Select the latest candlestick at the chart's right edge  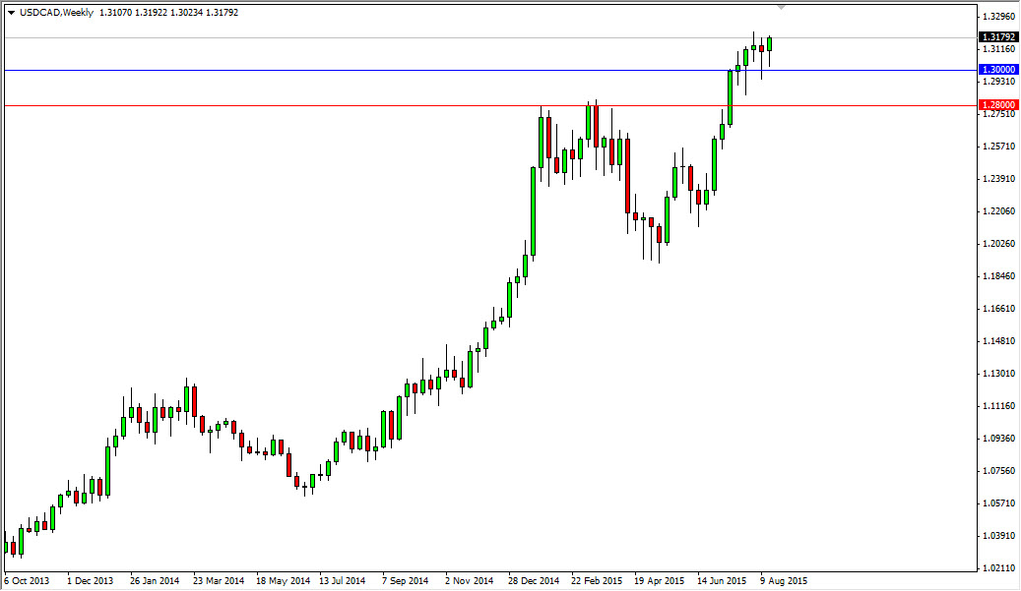click(x=771, y=44)
